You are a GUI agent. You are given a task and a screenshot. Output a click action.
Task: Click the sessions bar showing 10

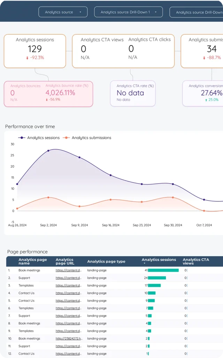pos(152,293)
